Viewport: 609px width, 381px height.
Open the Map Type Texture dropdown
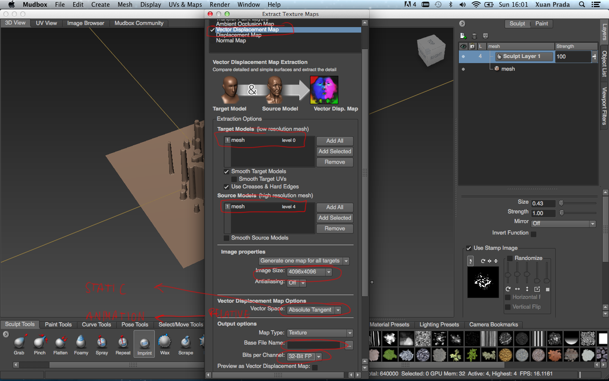coord(320,333)
